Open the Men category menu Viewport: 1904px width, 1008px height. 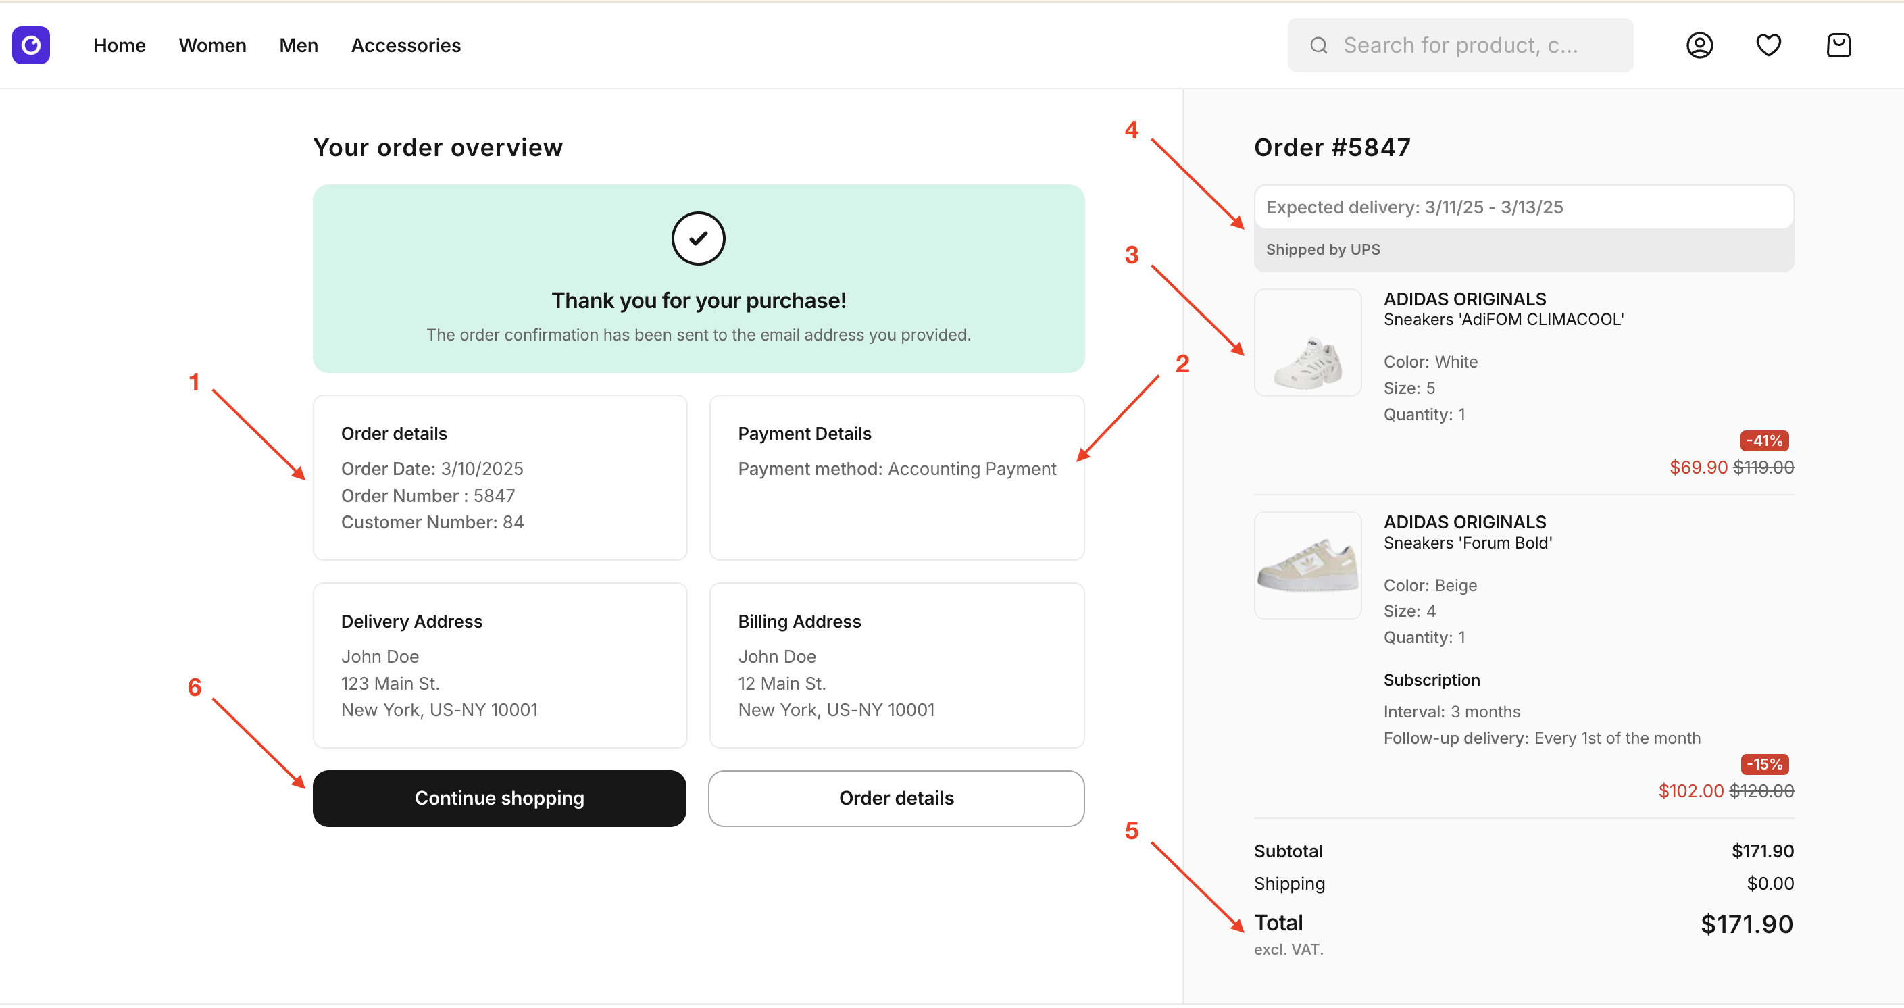pos(299,46)
